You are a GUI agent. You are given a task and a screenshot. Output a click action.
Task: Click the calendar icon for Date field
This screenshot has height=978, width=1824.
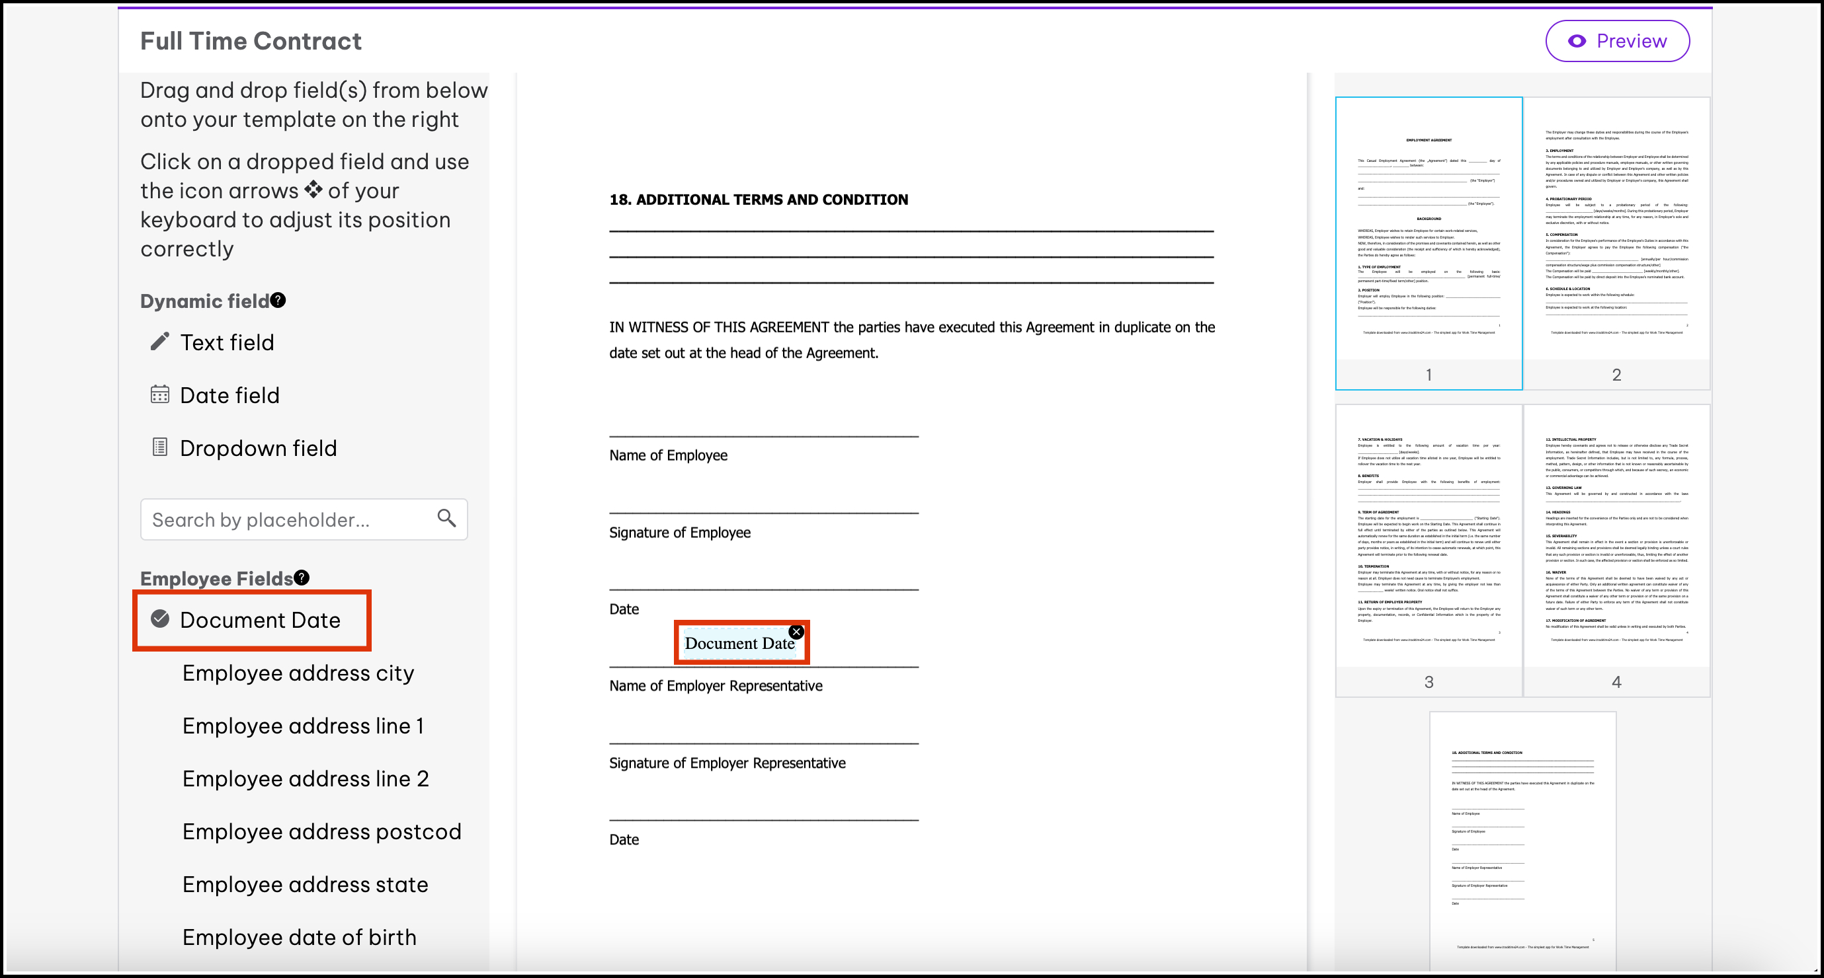[160, 395]
